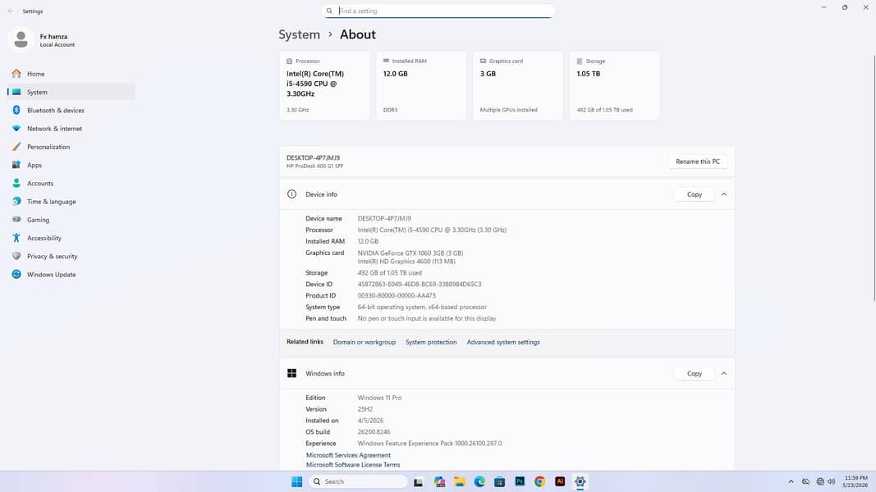The width and height of the screenshot is (876, 492).
Task: Click the Settings gear taskbar icon
Action: (580, 482)
